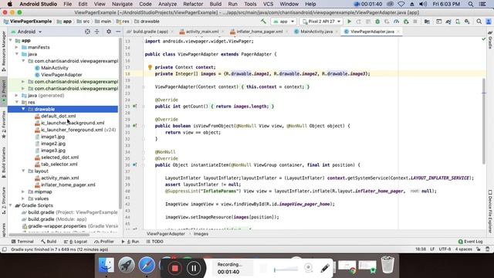Collapse the drawable folder
This screenshot has width=494, height=278.
click(23, 109)
